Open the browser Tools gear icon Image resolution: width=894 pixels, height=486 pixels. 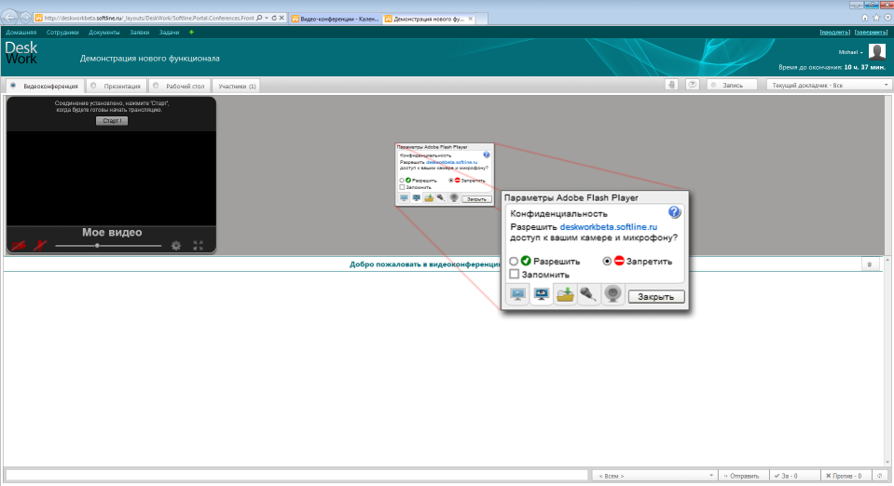[887, 18]
